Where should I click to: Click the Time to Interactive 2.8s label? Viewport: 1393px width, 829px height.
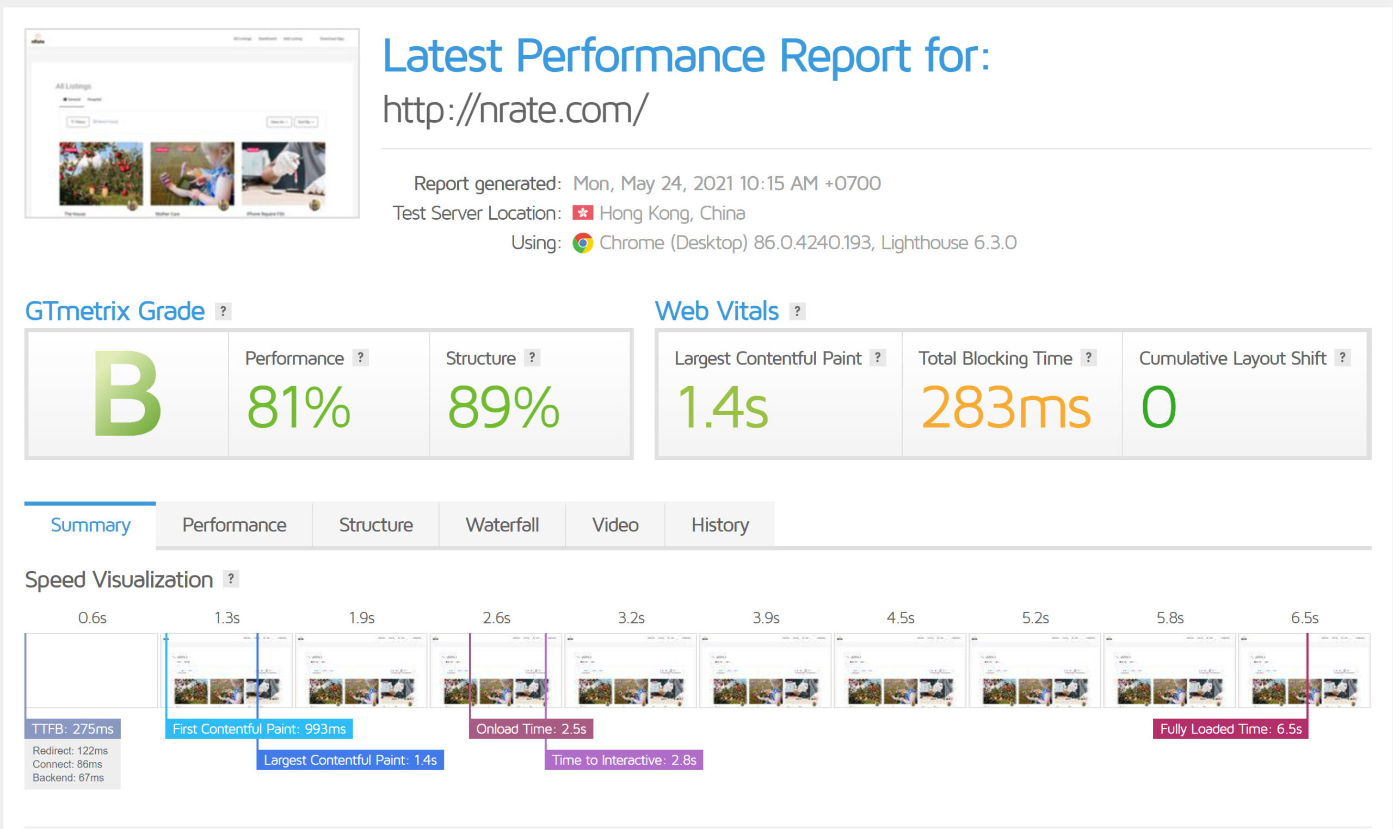click(624, 760)
